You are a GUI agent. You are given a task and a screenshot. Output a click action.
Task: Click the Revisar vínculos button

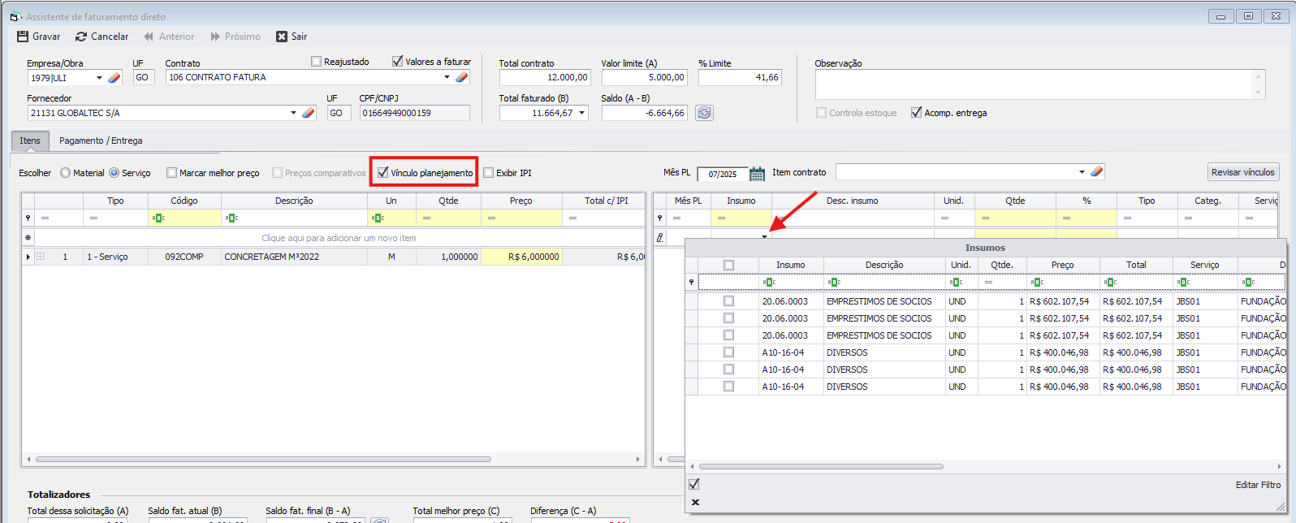[x=1242, y=172]
